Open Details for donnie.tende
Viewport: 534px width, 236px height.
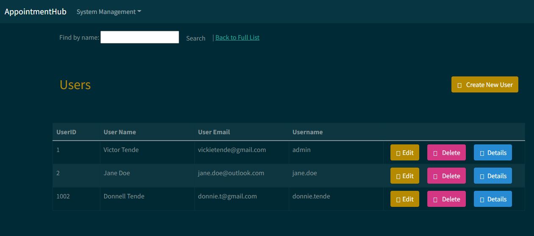493,199
